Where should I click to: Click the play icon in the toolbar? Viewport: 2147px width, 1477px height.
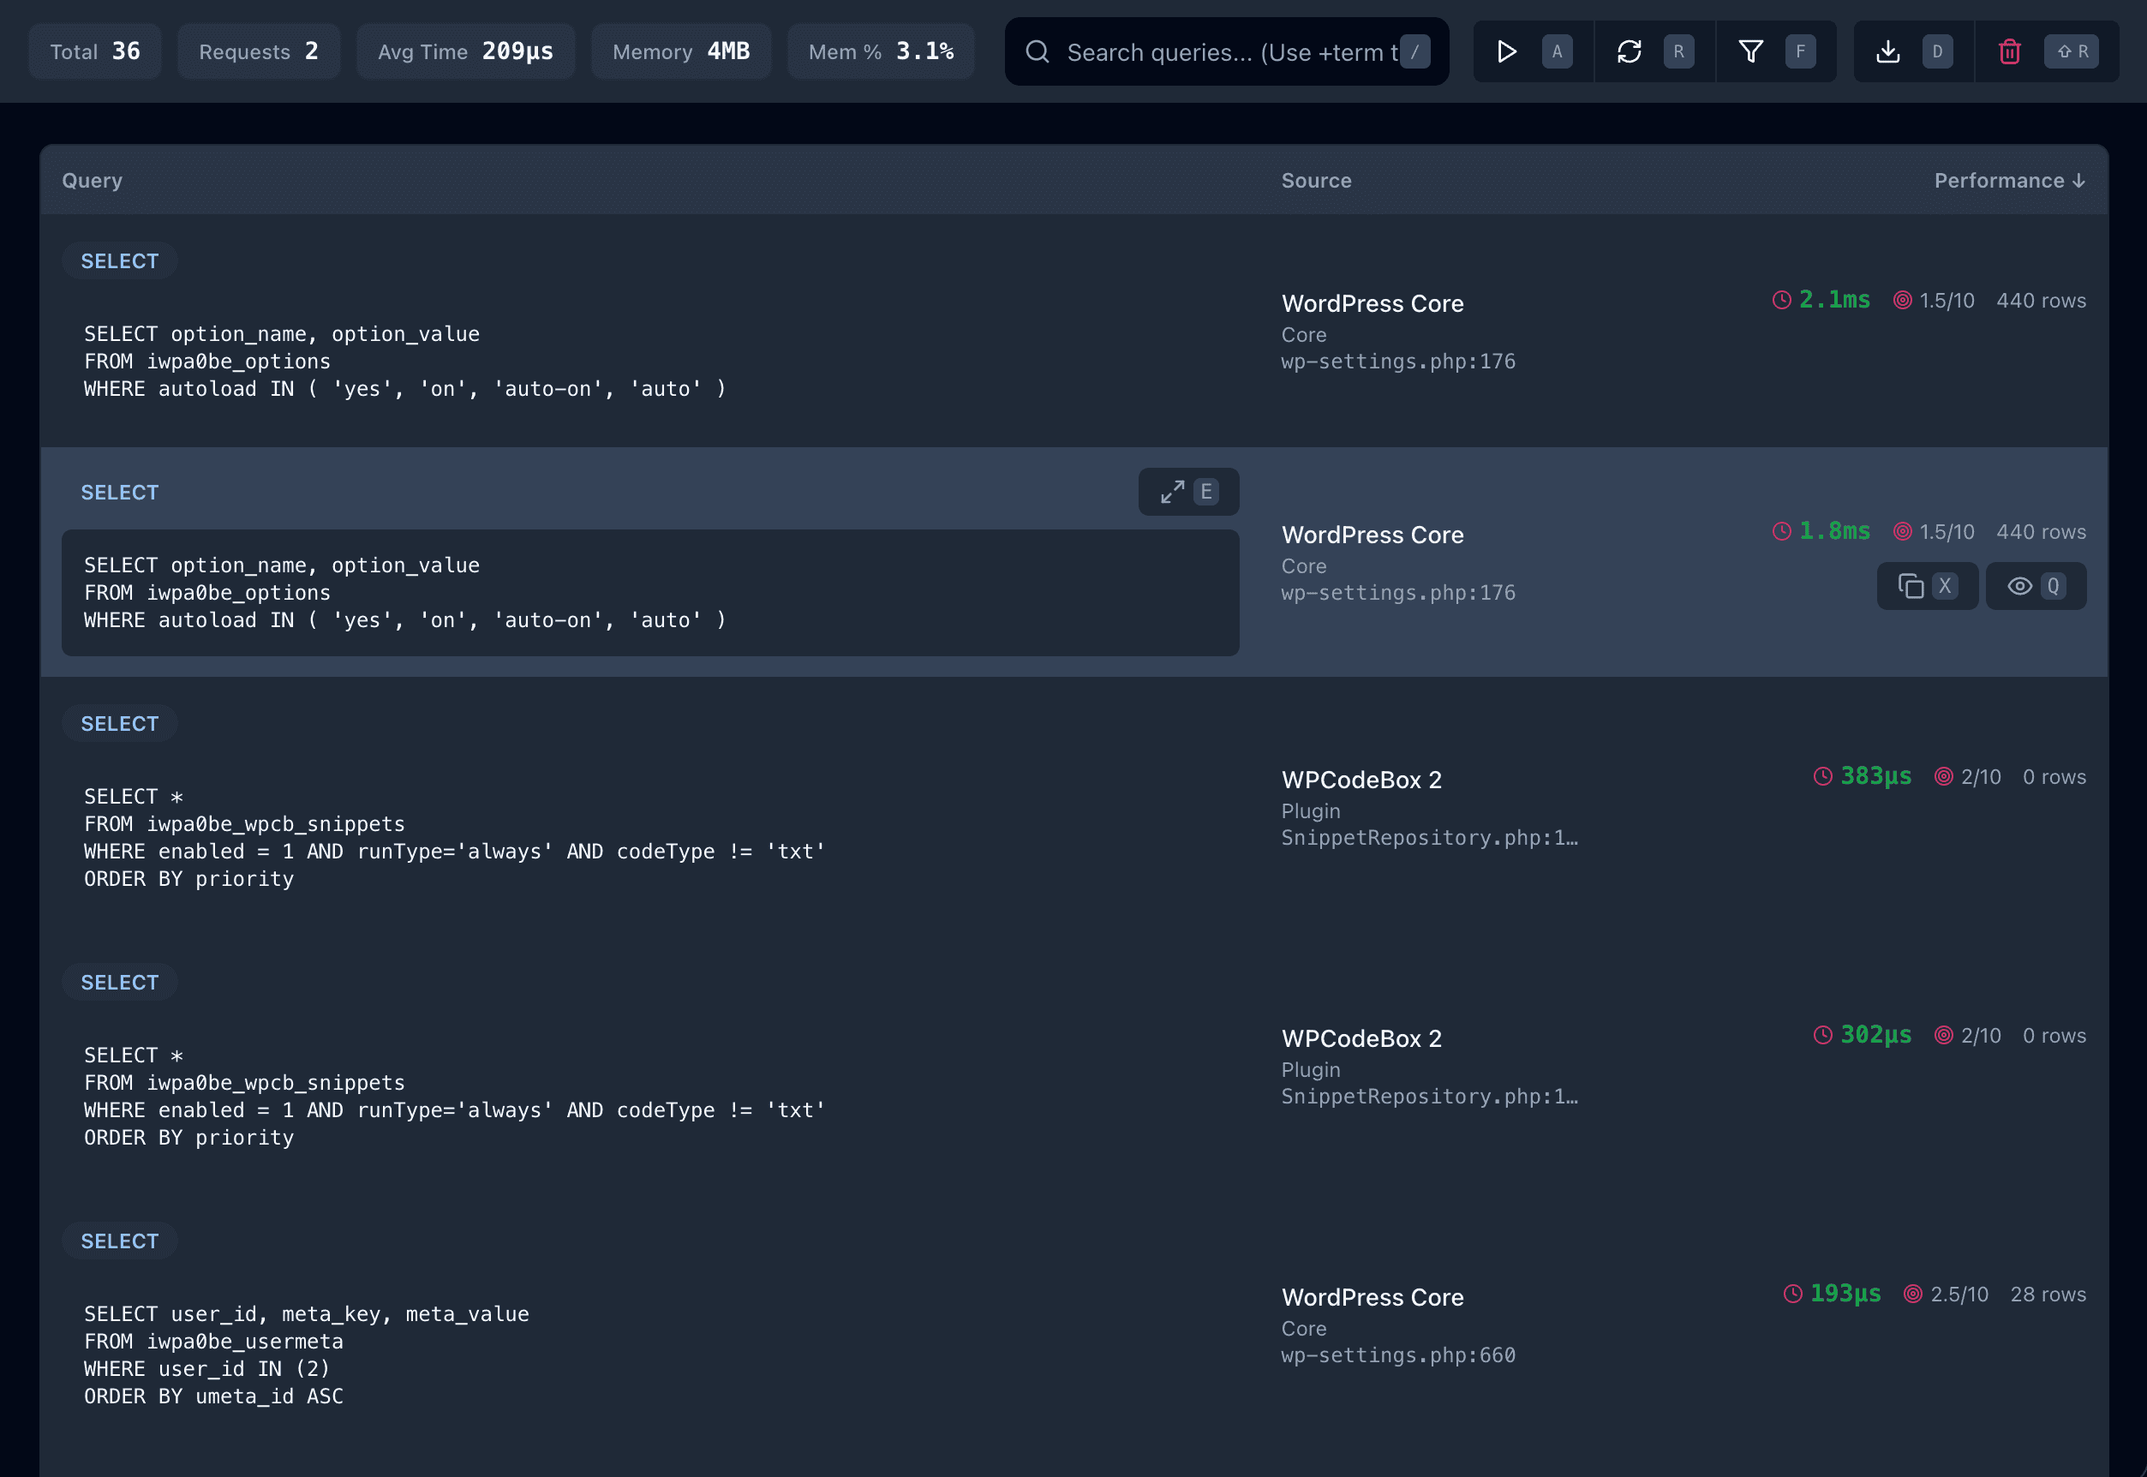(x=1505, y=51)
